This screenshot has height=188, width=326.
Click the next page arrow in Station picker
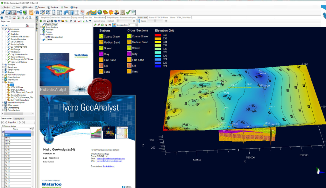pyautogui.click(x=20, y=122)
